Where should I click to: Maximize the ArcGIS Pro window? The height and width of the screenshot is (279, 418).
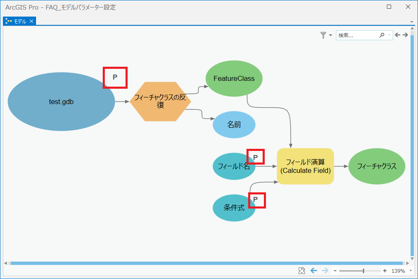coord(389,7)
